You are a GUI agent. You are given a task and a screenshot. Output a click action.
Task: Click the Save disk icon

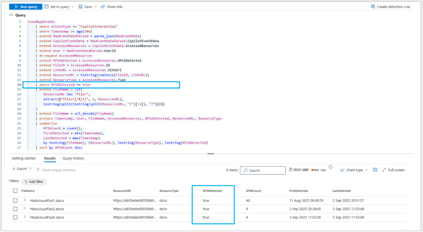pos(81,7)
